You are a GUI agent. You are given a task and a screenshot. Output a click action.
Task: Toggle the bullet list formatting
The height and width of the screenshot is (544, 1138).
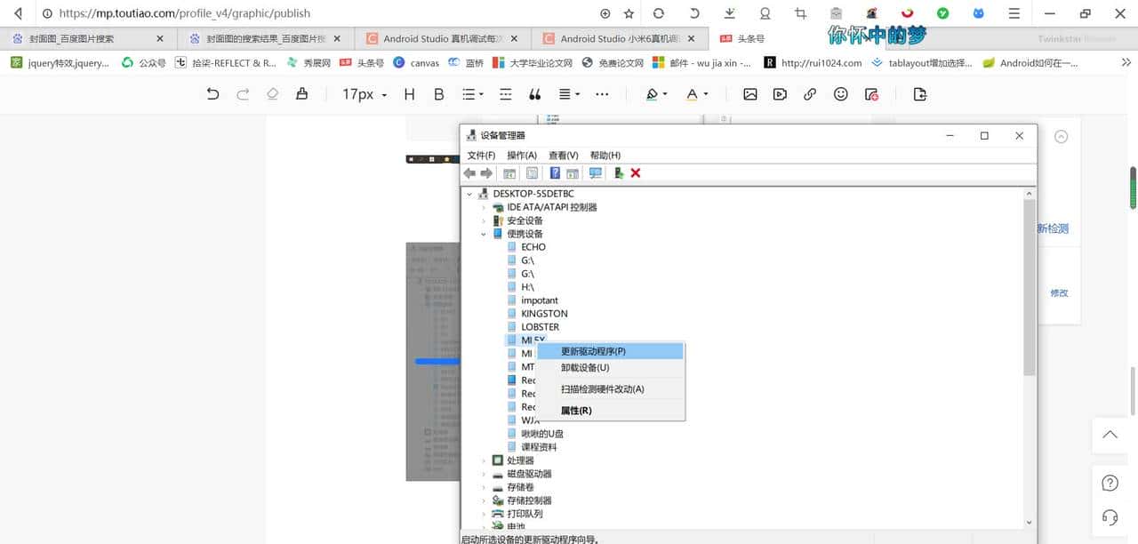(x=471, y=93)
